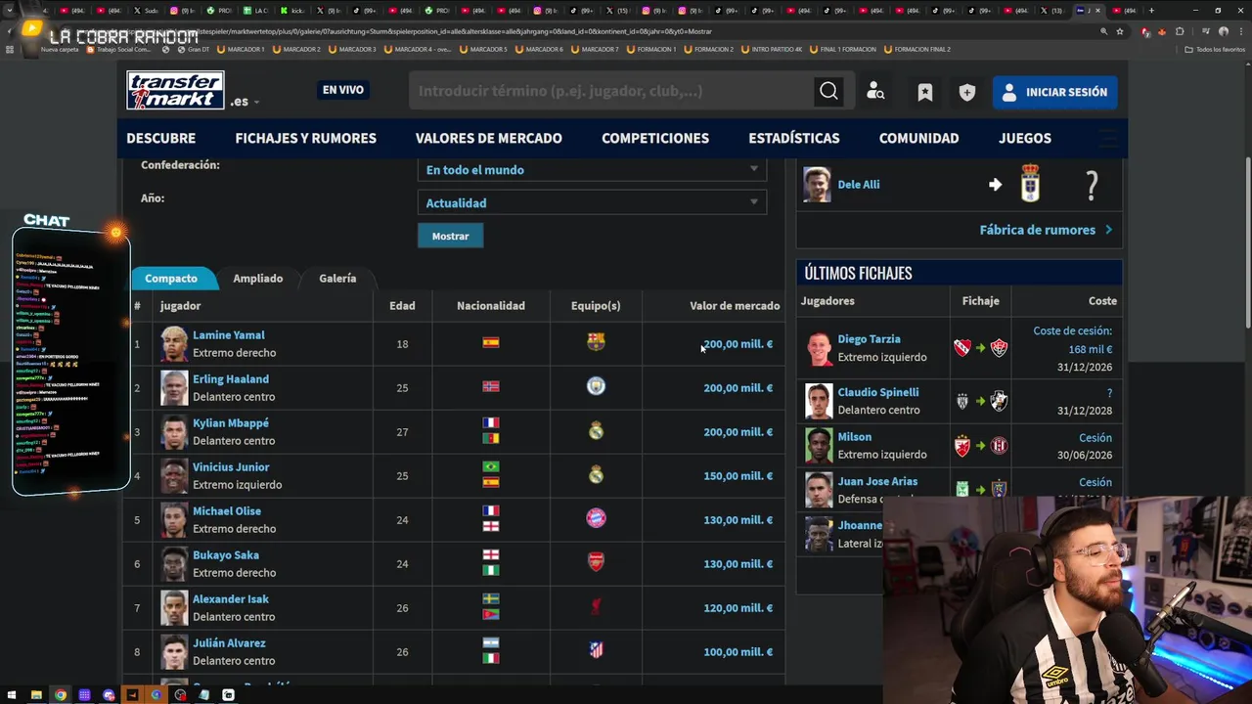Click the shield plus icon
This screenshot has width=1252, height=704.
click(967, 92)
